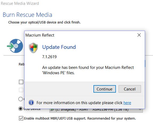153x126 pixels.
Task: Continue with the Windows PE update
Action: [x=105, y=89]
